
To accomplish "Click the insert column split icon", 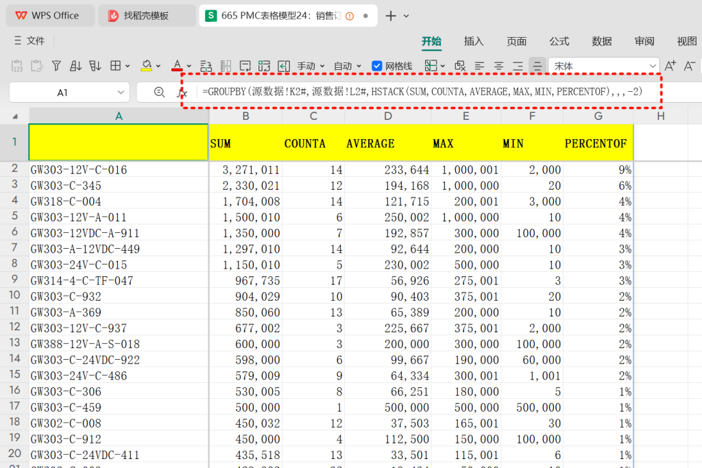I will coord(226,66).
